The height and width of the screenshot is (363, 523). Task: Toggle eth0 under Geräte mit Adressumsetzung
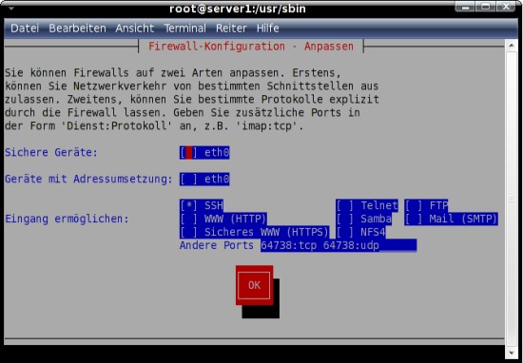204,180
